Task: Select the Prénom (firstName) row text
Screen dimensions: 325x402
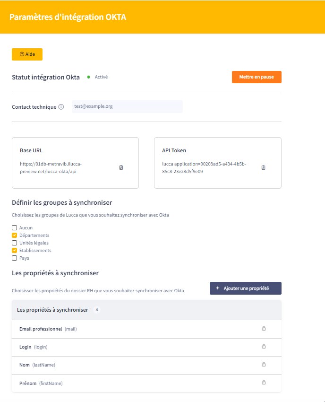Action: 41,383
